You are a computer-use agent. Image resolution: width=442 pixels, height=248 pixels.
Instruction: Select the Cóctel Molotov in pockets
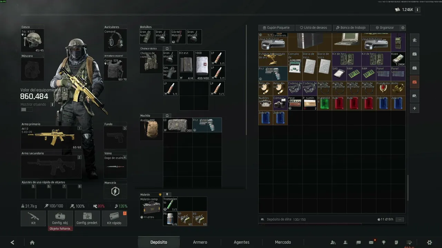(x=179, y=37)
